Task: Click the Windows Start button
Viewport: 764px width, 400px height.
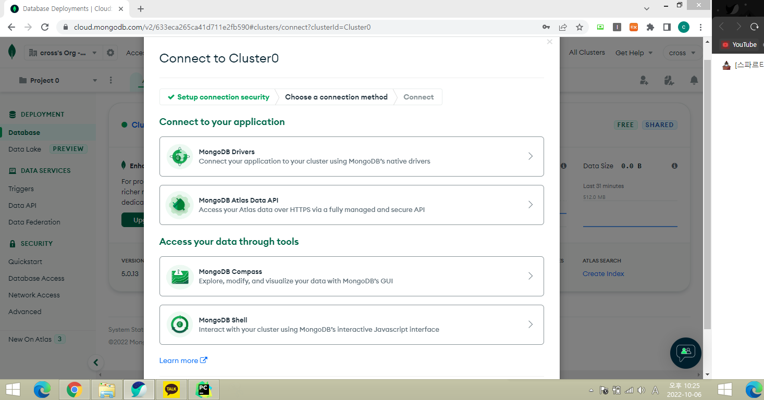Action: tap(13, 389)
